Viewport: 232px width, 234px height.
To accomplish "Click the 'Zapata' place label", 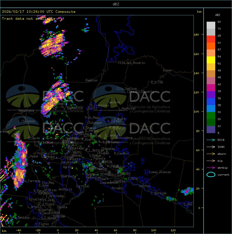I will pyautogui.click(x=62, y=207).
